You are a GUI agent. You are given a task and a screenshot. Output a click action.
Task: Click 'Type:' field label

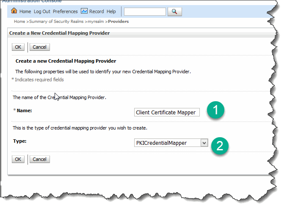coord(20,141)
